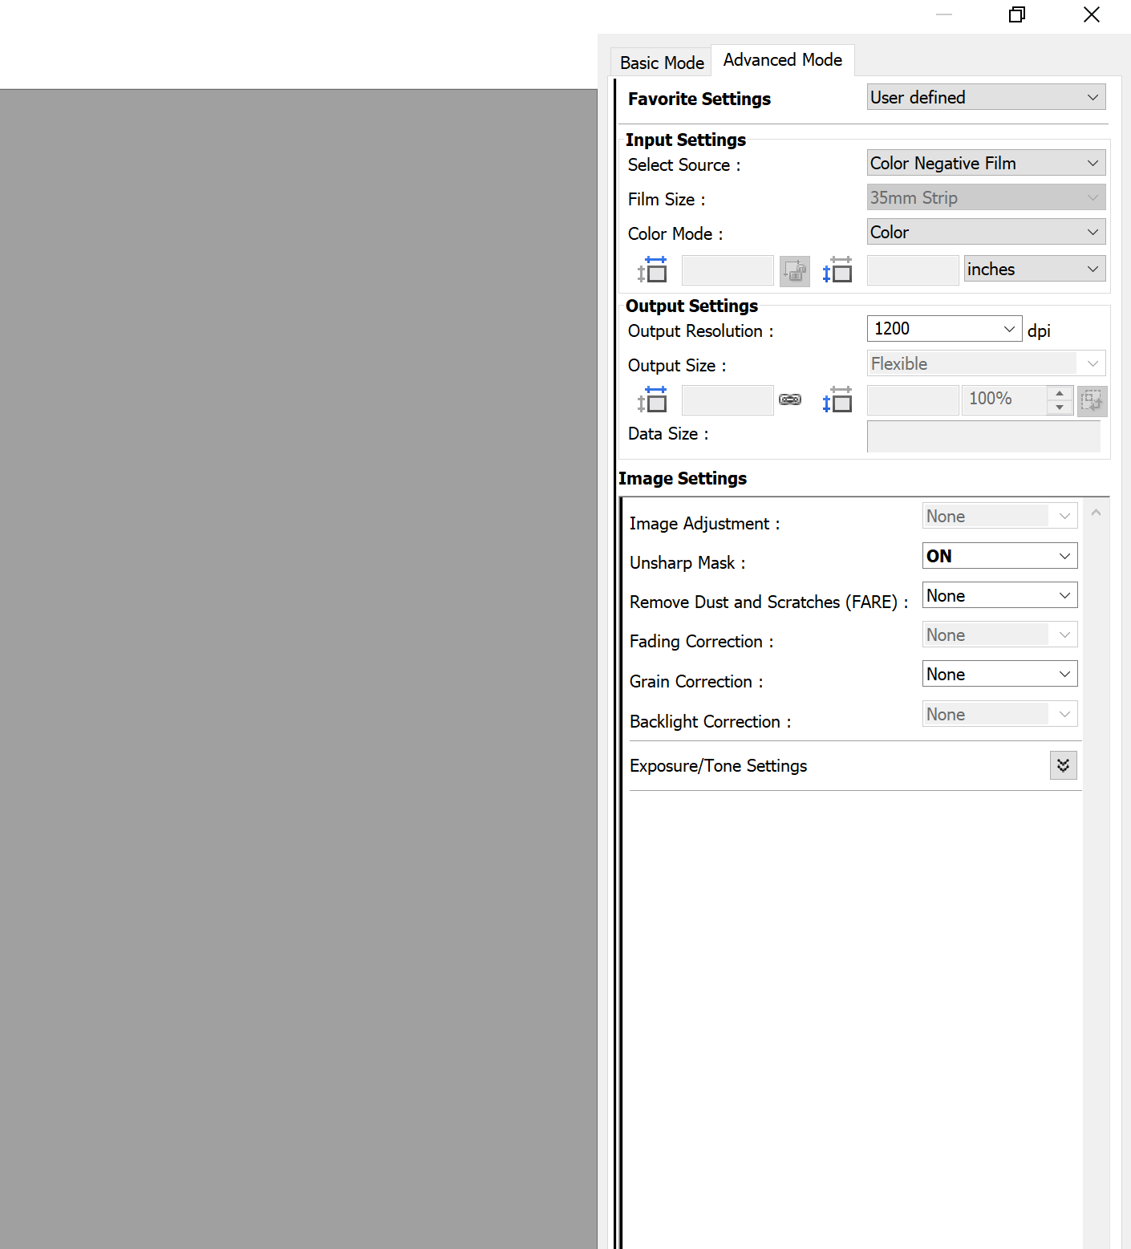The width and height of the screenshot is (1131, 1249).
Task: Click the Image Settings scroll up arrow
Action: pos(1096,512)
